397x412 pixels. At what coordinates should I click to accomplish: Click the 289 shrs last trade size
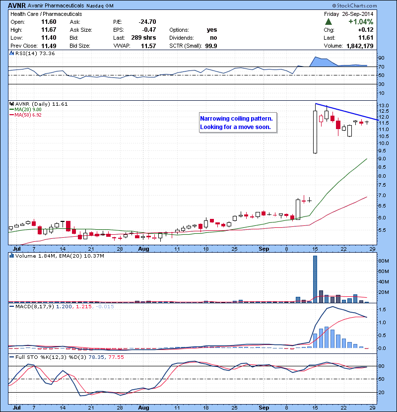point(143,38)
